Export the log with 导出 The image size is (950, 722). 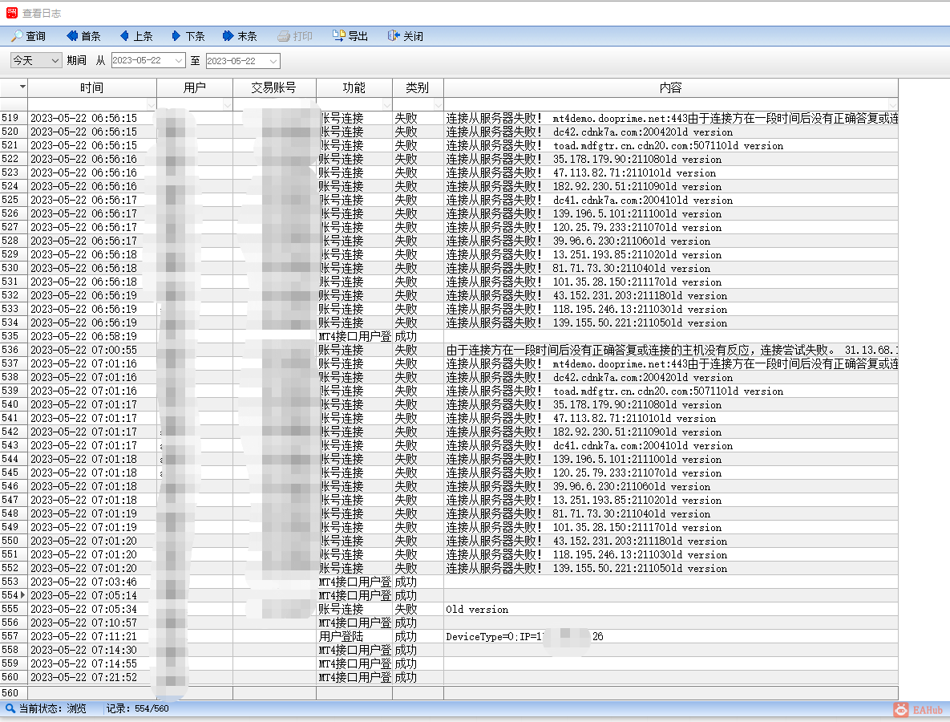click(350, 36)
